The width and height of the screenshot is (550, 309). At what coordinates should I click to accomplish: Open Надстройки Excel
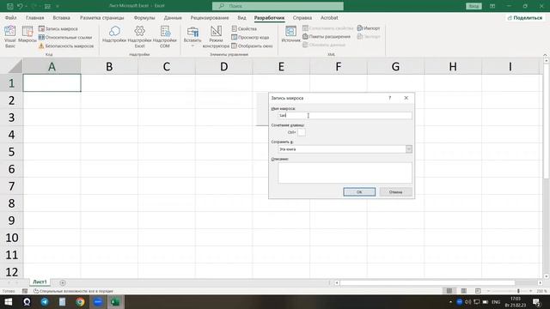pos(139,36)
